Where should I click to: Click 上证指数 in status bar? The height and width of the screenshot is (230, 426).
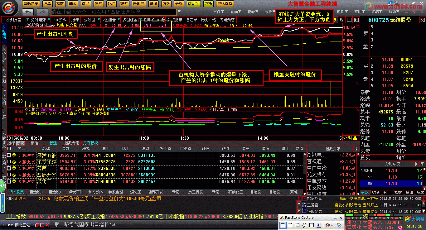click(x=16, y=216)
